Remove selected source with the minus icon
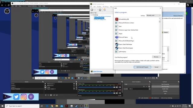The image size is (193, 108). [48, 95]
